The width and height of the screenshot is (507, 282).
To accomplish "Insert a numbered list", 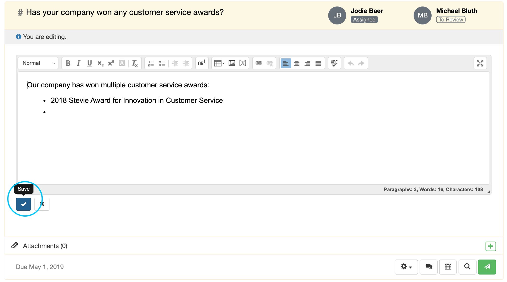I will (x=151, y=63).
